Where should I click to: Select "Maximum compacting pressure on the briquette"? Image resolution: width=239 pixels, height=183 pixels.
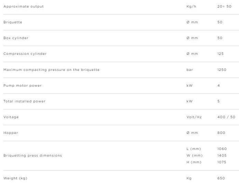(x=51, y=70)
